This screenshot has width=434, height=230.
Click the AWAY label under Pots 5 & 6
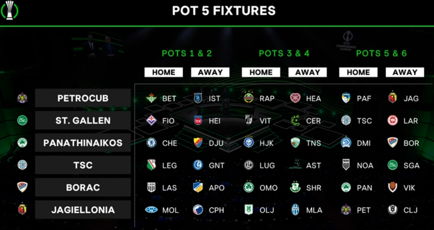pyautogui.click(x=405, y=72)
